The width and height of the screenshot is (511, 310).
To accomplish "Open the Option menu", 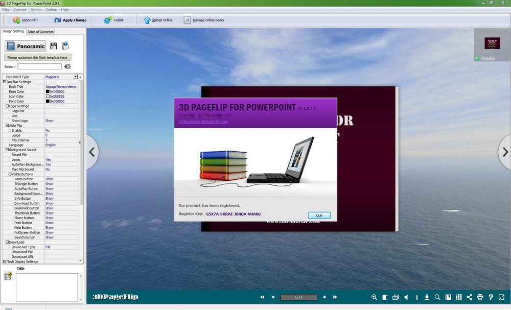I will pos(36,10).
